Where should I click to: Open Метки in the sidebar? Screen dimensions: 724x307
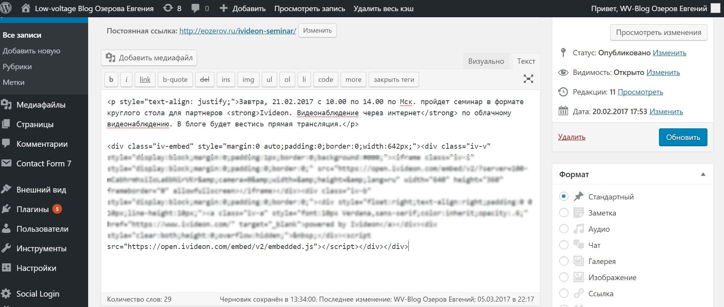point(13,82)
